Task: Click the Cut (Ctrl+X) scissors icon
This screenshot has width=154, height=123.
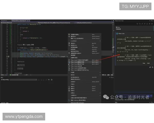Action: pyautogui.click(x=69, y=87)
